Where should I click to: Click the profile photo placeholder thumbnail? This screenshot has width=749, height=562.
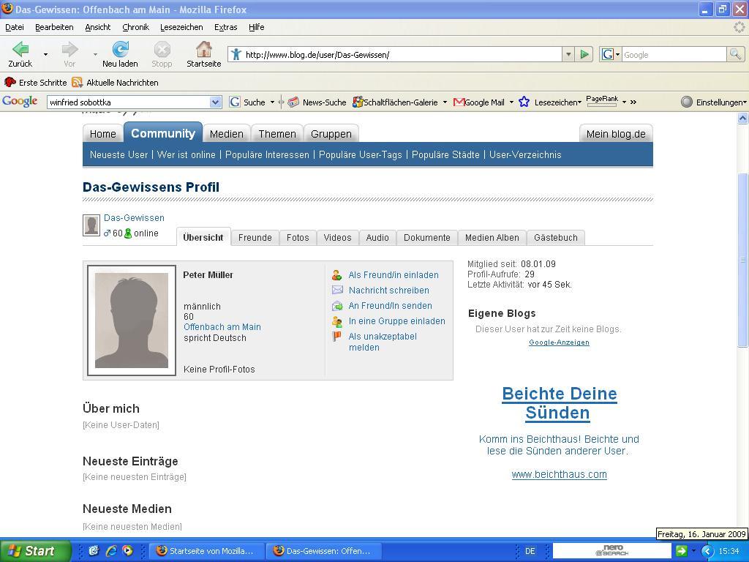132,321
